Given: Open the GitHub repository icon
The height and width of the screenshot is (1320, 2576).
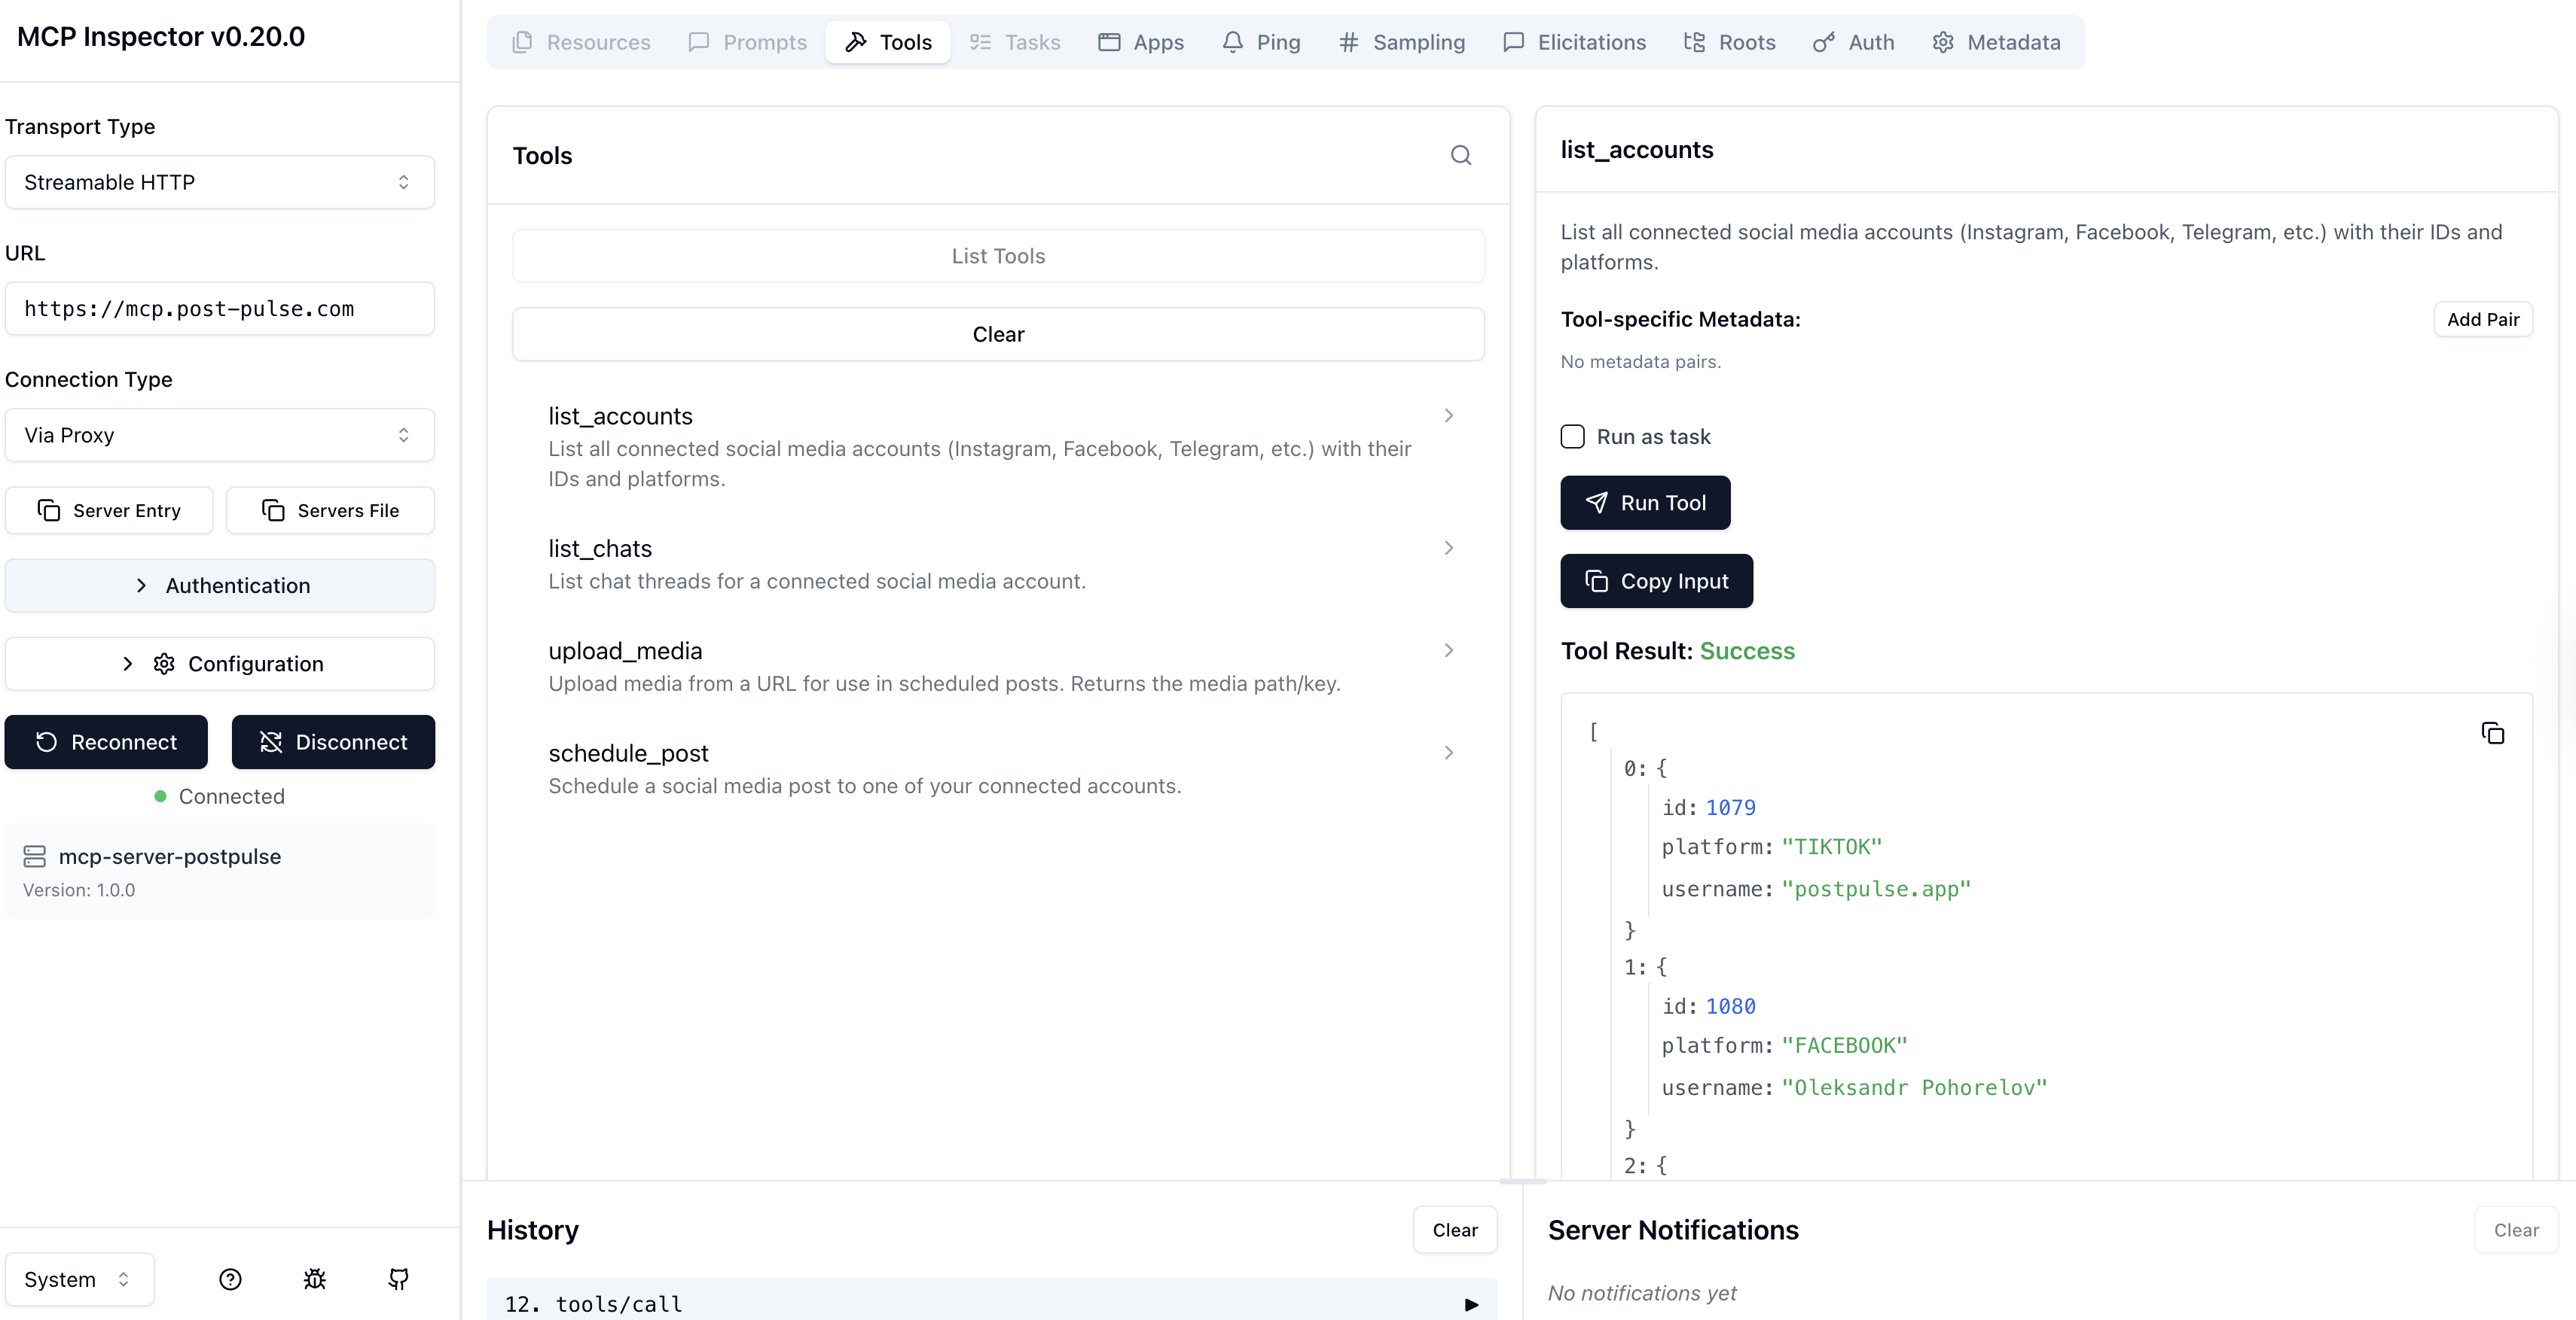Looking at the screenshot, I should point(397,1279).
